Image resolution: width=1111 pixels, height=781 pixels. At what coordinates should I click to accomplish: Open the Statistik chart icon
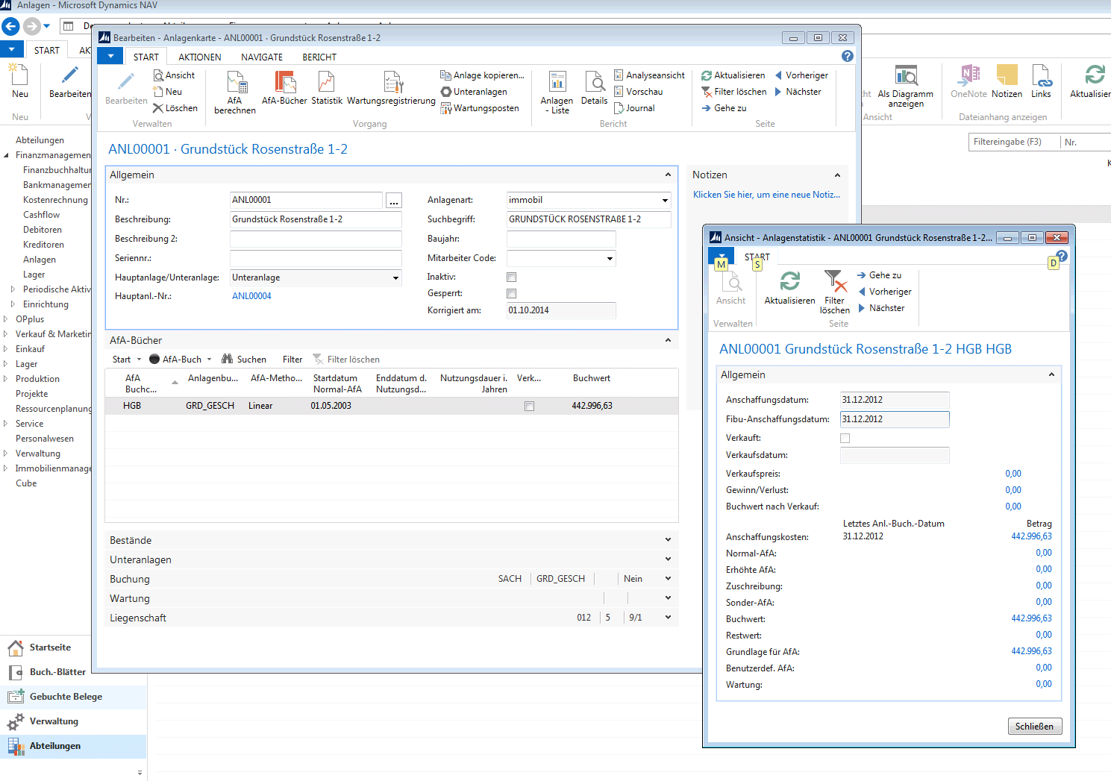tap(326, 82)
